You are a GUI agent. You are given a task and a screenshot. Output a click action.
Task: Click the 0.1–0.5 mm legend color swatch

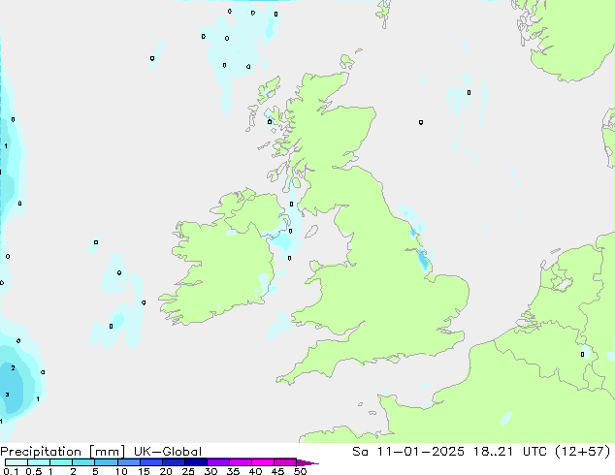click(16, 462)
